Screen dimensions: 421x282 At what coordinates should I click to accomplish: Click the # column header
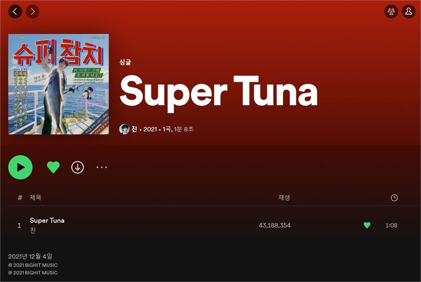pyautogui.click(x=20, y=197)
